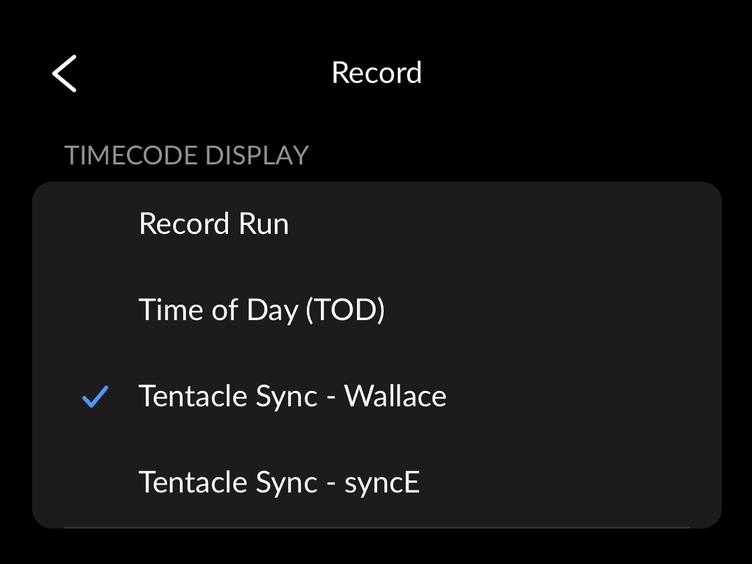The width and height of the screenshot is (752, 564).
Task: Click the "Record Run" label text
Action: tap(214, 224)
